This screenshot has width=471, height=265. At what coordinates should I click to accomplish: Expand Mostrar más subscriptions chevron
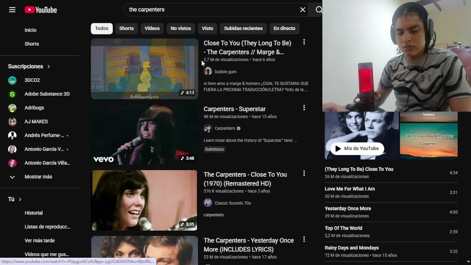coord(12,177)
